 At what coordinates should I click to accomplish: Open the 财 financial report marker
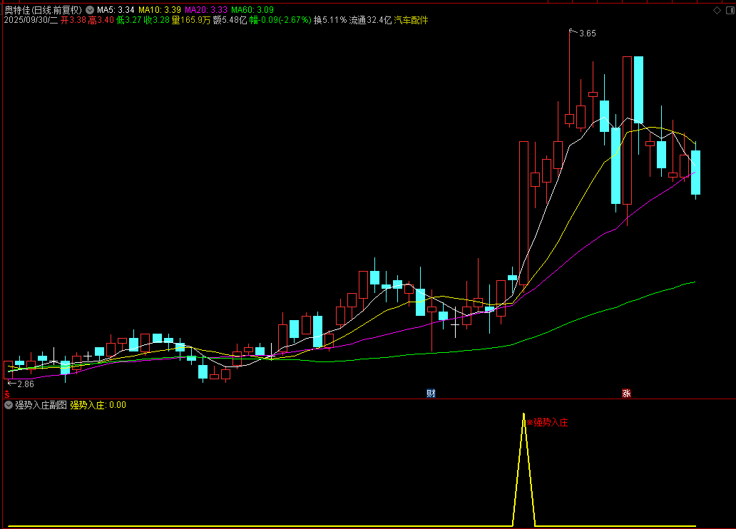(431, 394)
